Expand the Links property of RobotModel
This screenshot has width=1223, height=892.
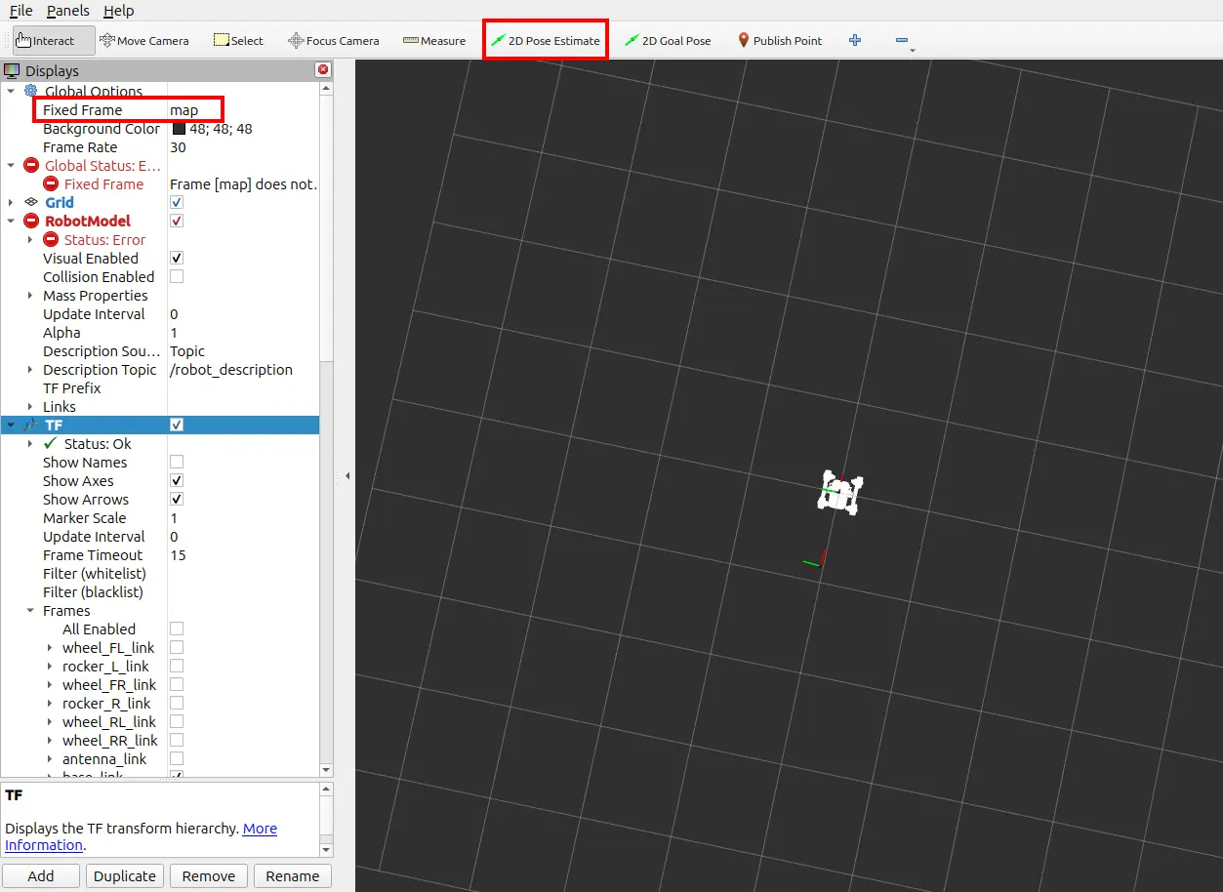tap(29, 406)
